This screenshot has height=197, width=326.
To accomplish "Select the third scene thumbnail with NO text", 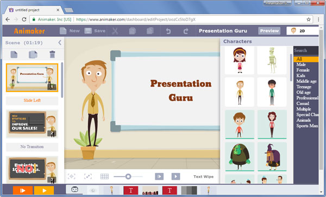I will pyautogui.click(x=32, y=170).
